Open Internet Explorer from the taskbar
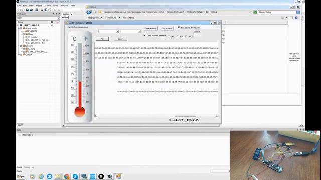The image size is (321, 180). (41, 176)
